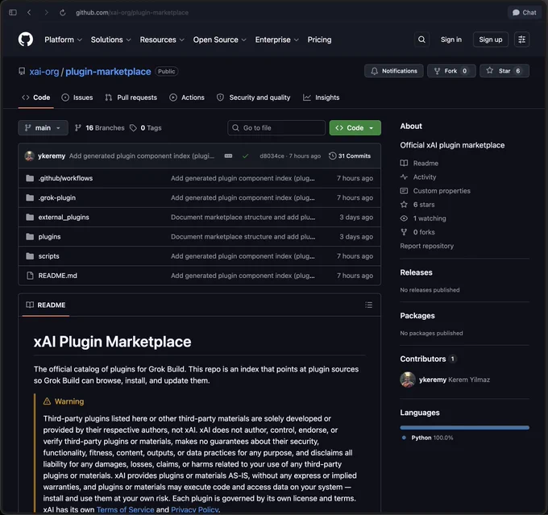Expand the Platform menu
The height and width of the screenshot is (515, 548).
(63, 39)
